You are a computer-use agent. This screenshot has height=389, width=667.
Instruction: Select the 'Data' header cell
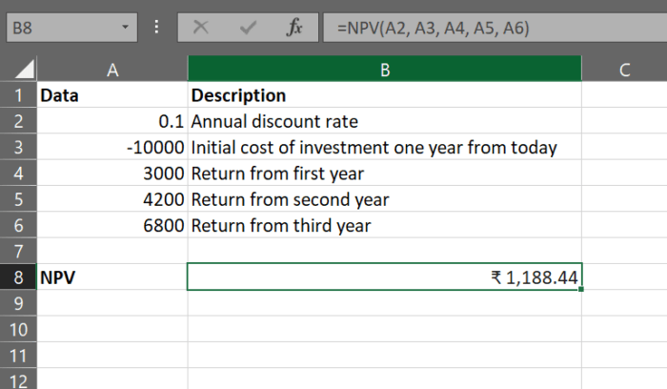click(x=112, y=95)
